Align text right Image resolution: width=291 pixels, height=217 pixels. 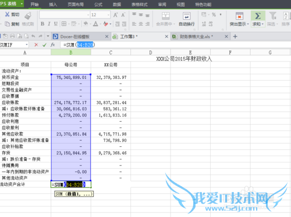pyautogui.click(x=147, y=24)
